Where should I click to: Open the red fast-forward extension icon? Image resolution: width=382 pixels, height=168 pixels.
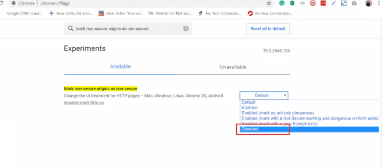coord(313,3)
